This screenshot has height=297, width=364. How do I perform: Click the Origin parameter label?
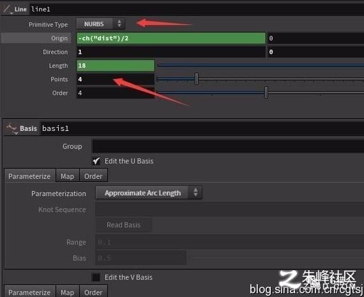pyautogui.click(x=59, y=38)
